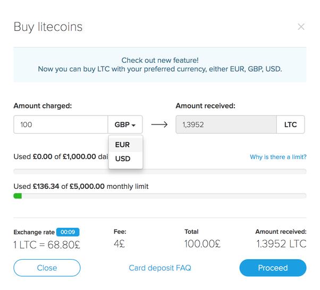The image size is (320, 290).
Task: Click the Proceed button
Action: [x=273, y=268]
